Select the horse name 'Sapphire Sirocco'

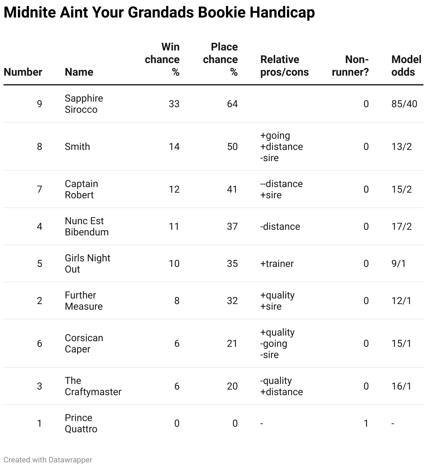(84, 104)
